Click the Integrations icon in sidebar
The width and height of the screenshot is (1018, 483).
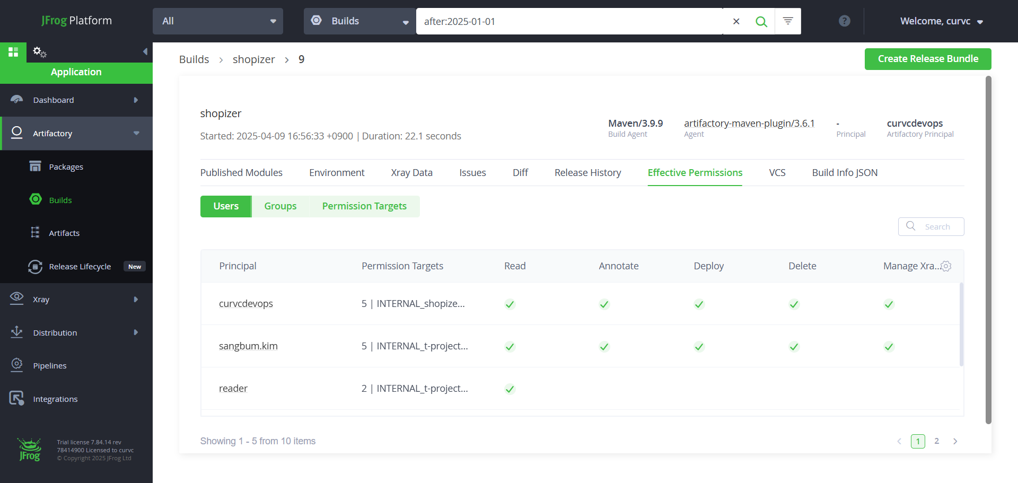point(17,398)
